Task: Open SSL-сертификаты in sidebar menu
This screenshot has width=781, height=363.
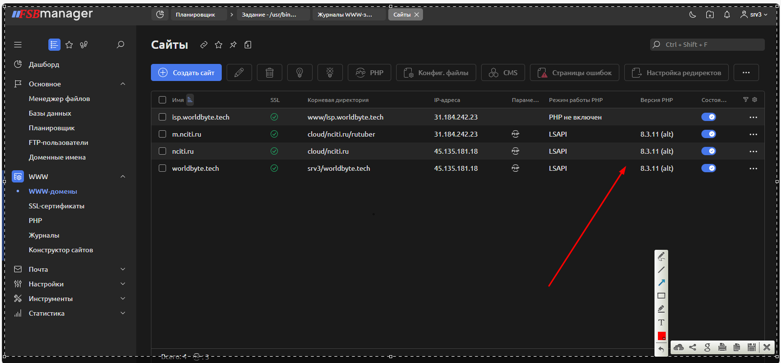Action: pyautogui.click(x=57, y=206)
